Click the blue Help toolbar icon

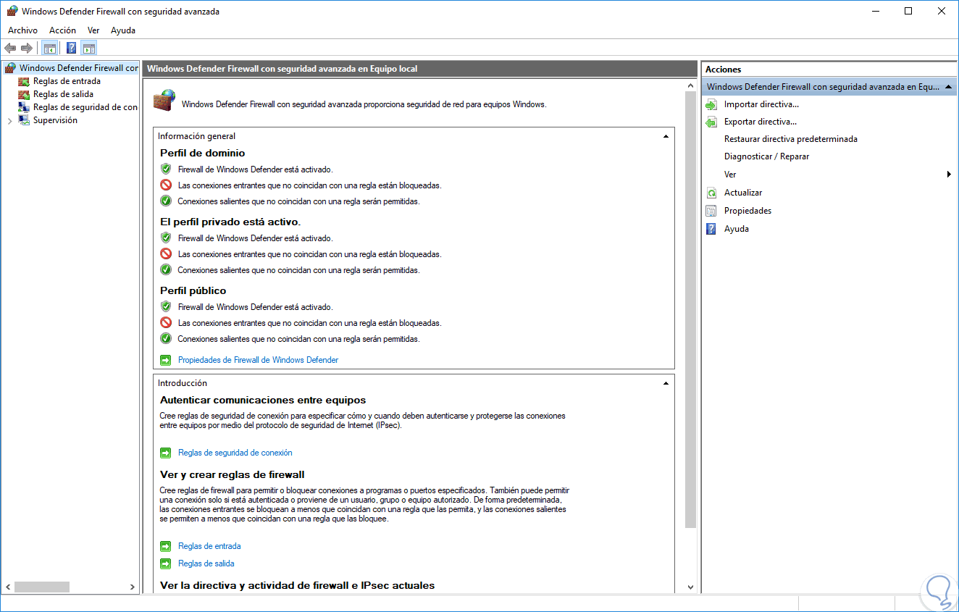click(x=71, y=49)
